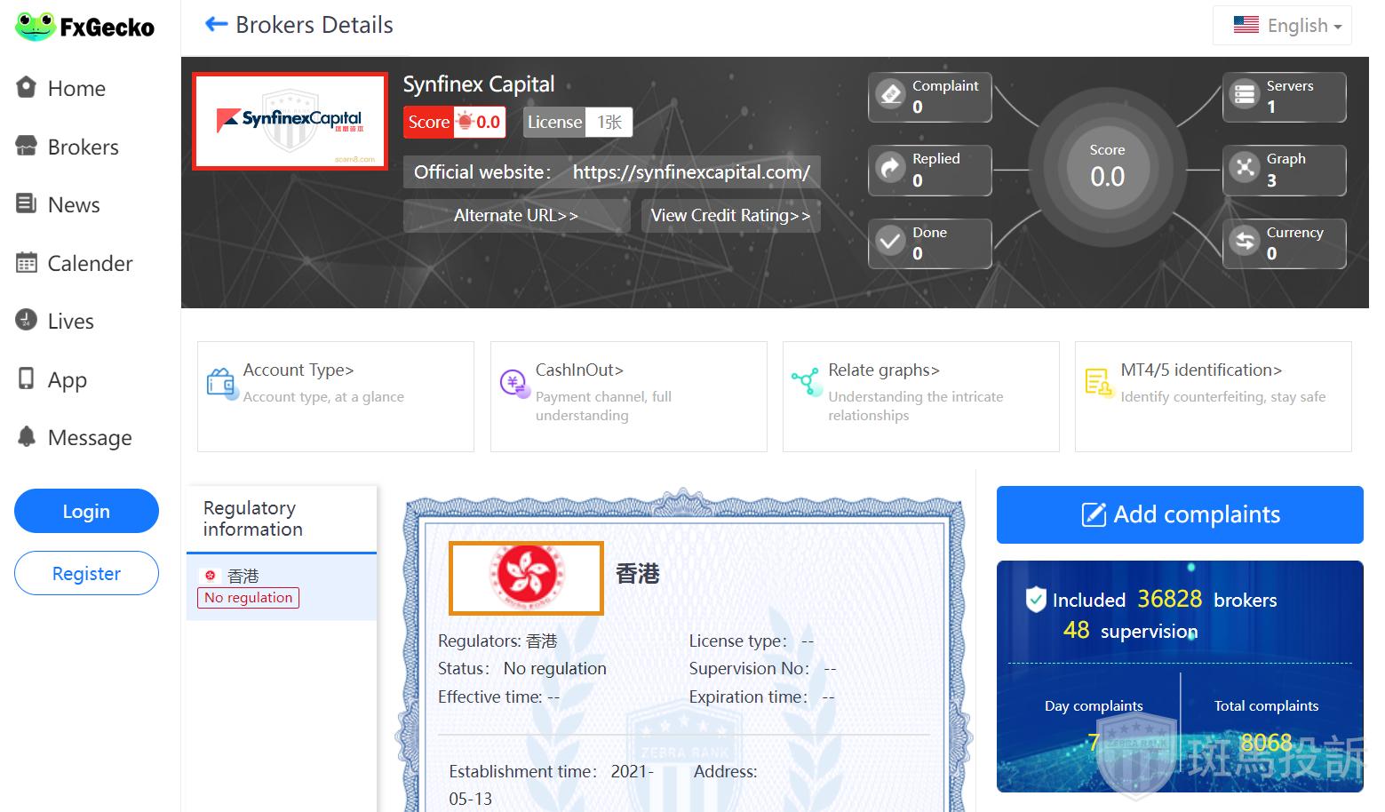Click the Currency exchange icon
This screenshot has width=1385, height=812.
(x=1245, y=242)
